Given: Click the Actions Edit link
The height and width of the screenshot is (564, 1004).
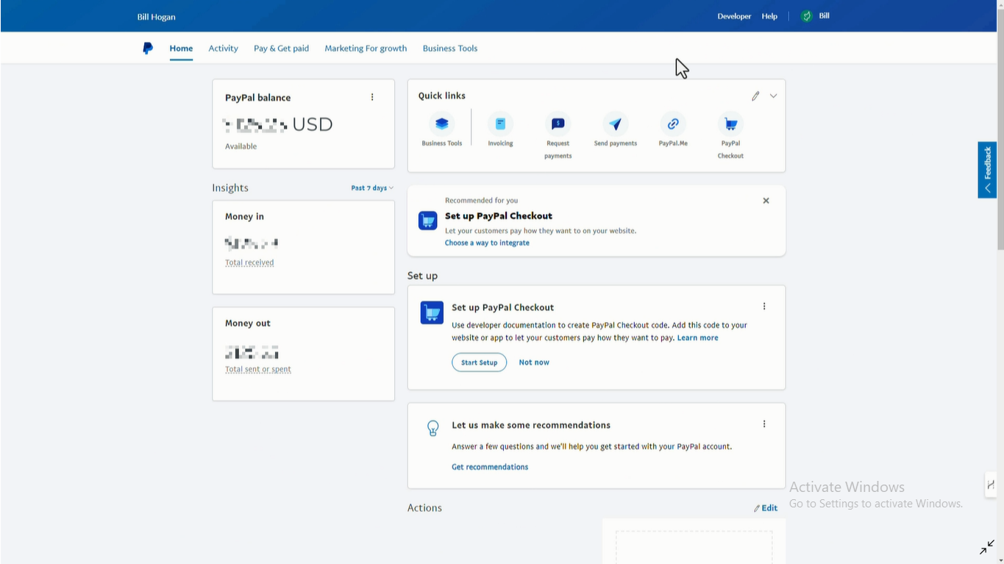Looking at the screenshot, I should tap(766, 508).
